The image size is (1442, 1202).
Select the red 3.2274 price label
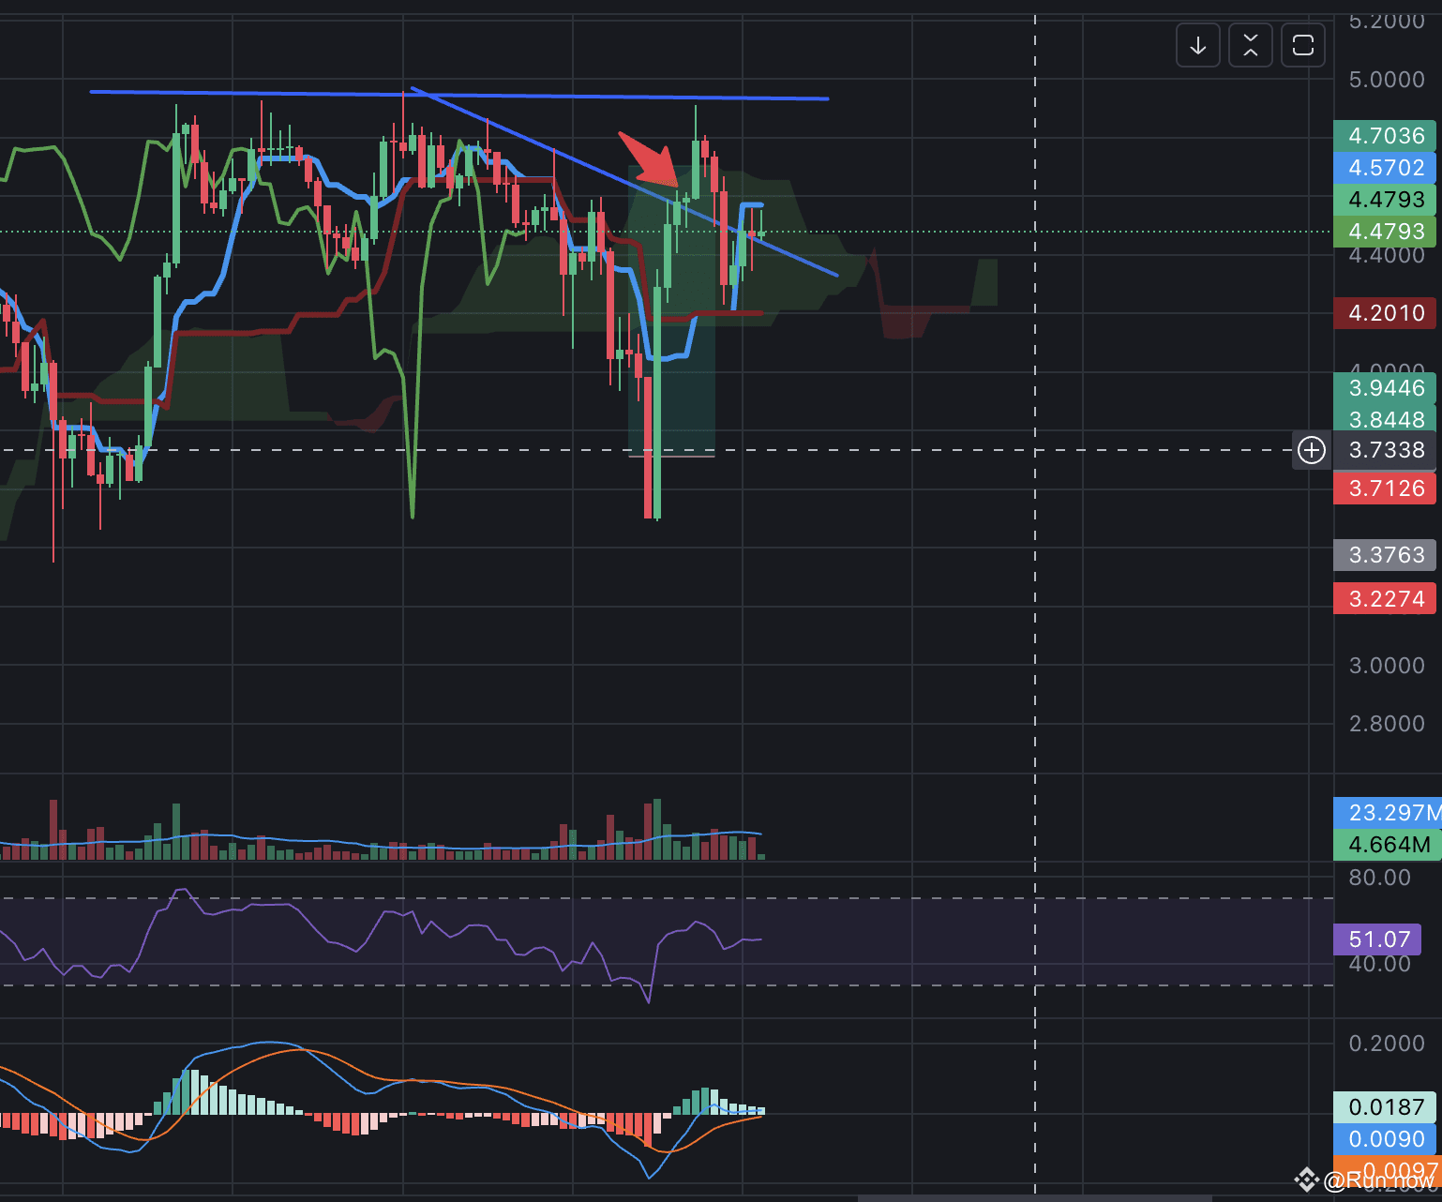[1386, 598]
